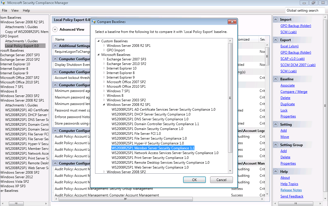Click horizontal scrollbar thumb in settings list
Viewport: 328px width, 206px height.
[x=126, y=199]
